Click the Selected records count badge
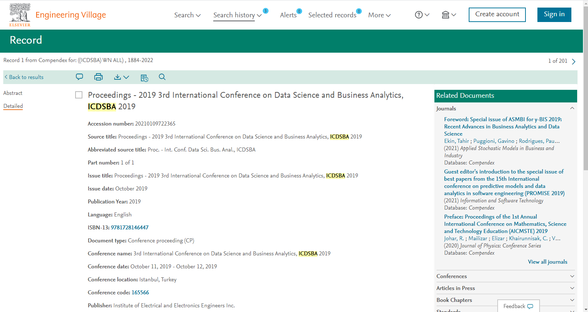The width and height of the screenshot is (588, 312). pos(359,11)
